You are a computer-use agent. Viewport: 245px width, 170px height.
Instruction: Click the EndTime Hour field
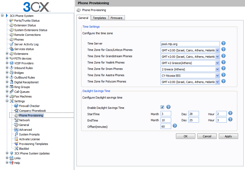(221, 120)
